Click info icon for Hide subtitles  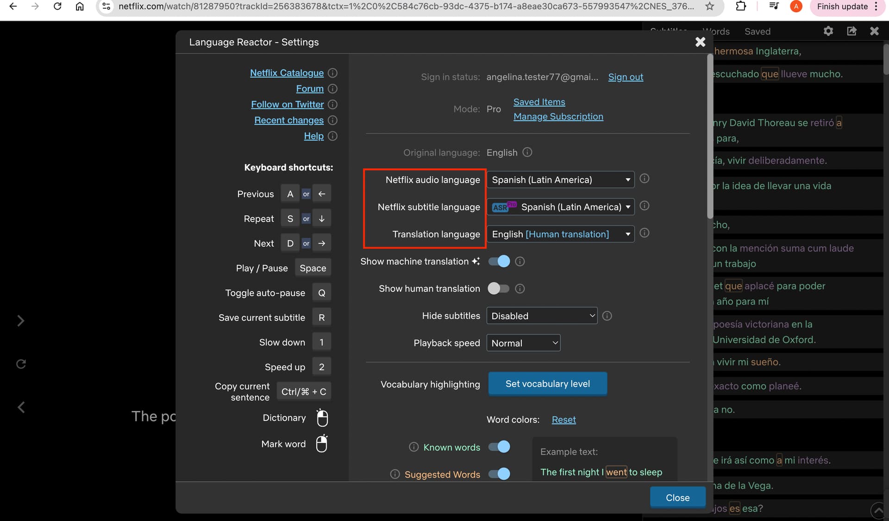[x=607, y=316]
